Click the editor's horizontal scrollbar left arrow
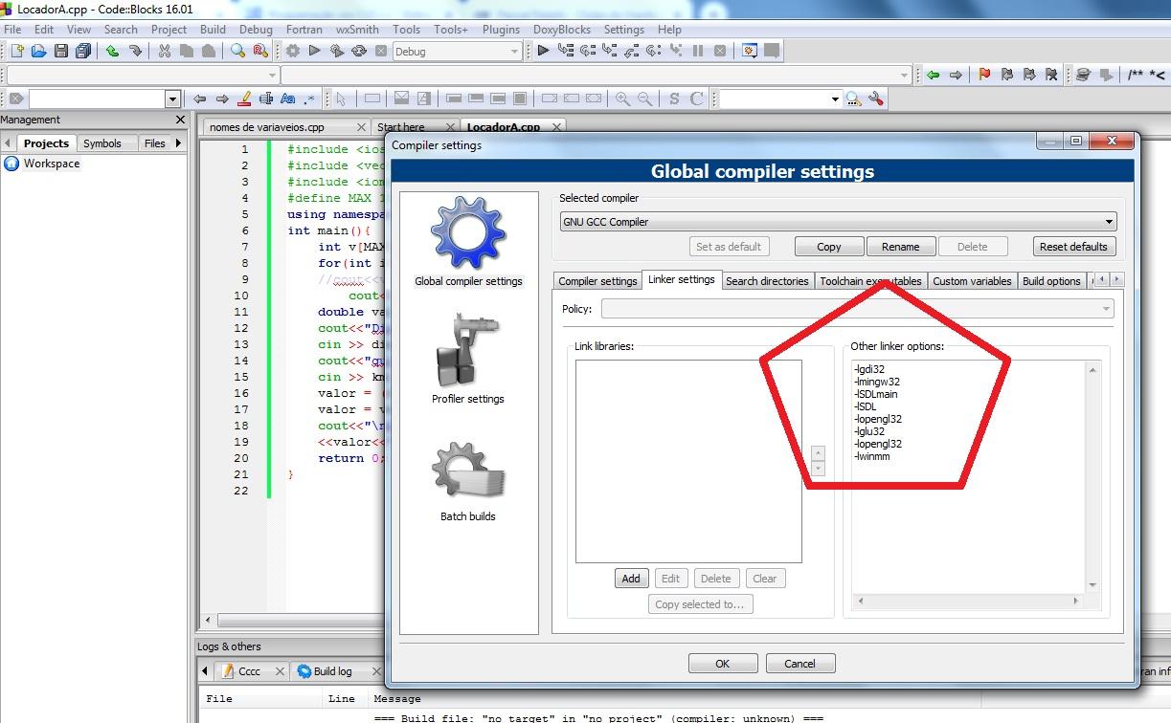This screenshot has height=723, width=1171. coord(208,620)
